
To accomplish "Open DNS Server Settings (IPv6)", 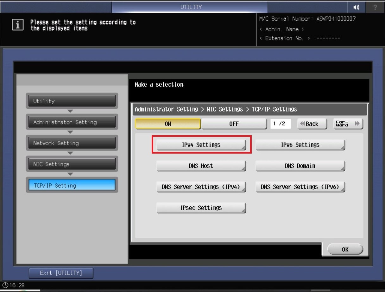I will click(x=300, y=187).
